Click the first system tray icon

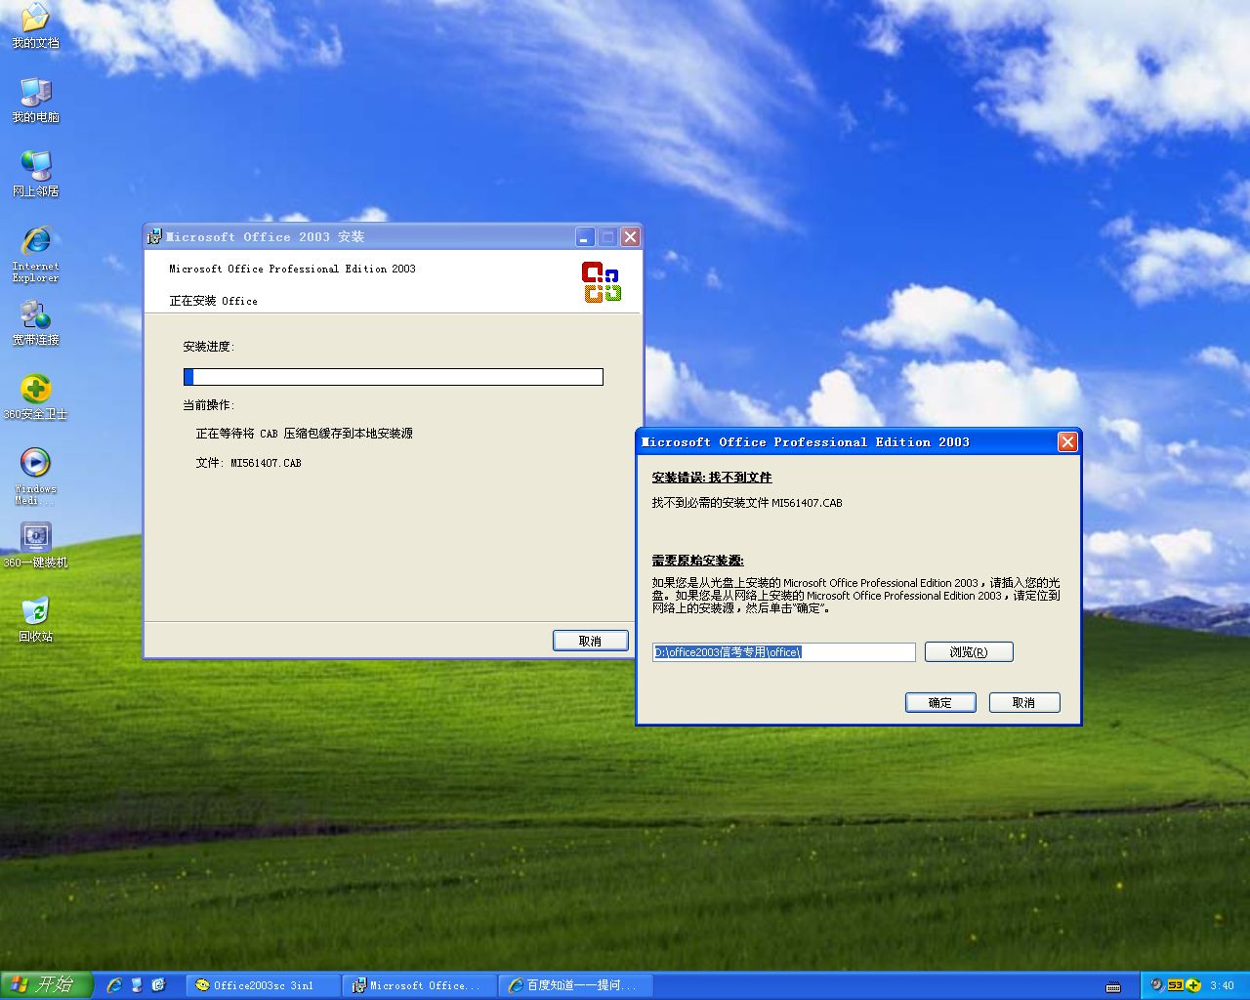click(x=1156, y=985)
